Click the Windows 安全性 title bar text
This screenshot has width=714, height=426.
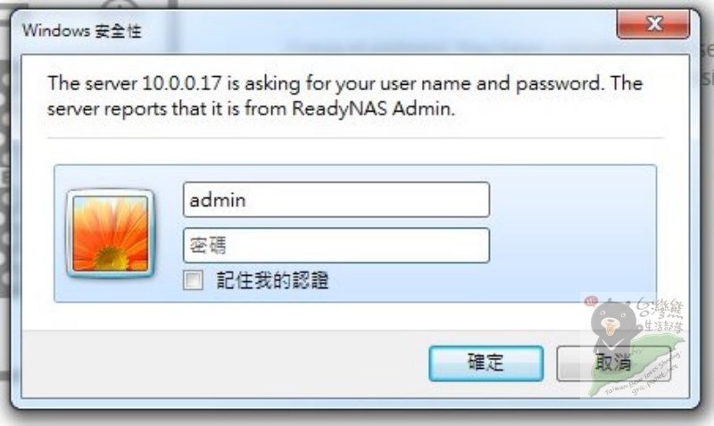(x=81, y=31)
